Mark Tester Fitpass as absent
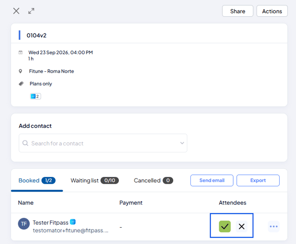 [x=242, y=226]
